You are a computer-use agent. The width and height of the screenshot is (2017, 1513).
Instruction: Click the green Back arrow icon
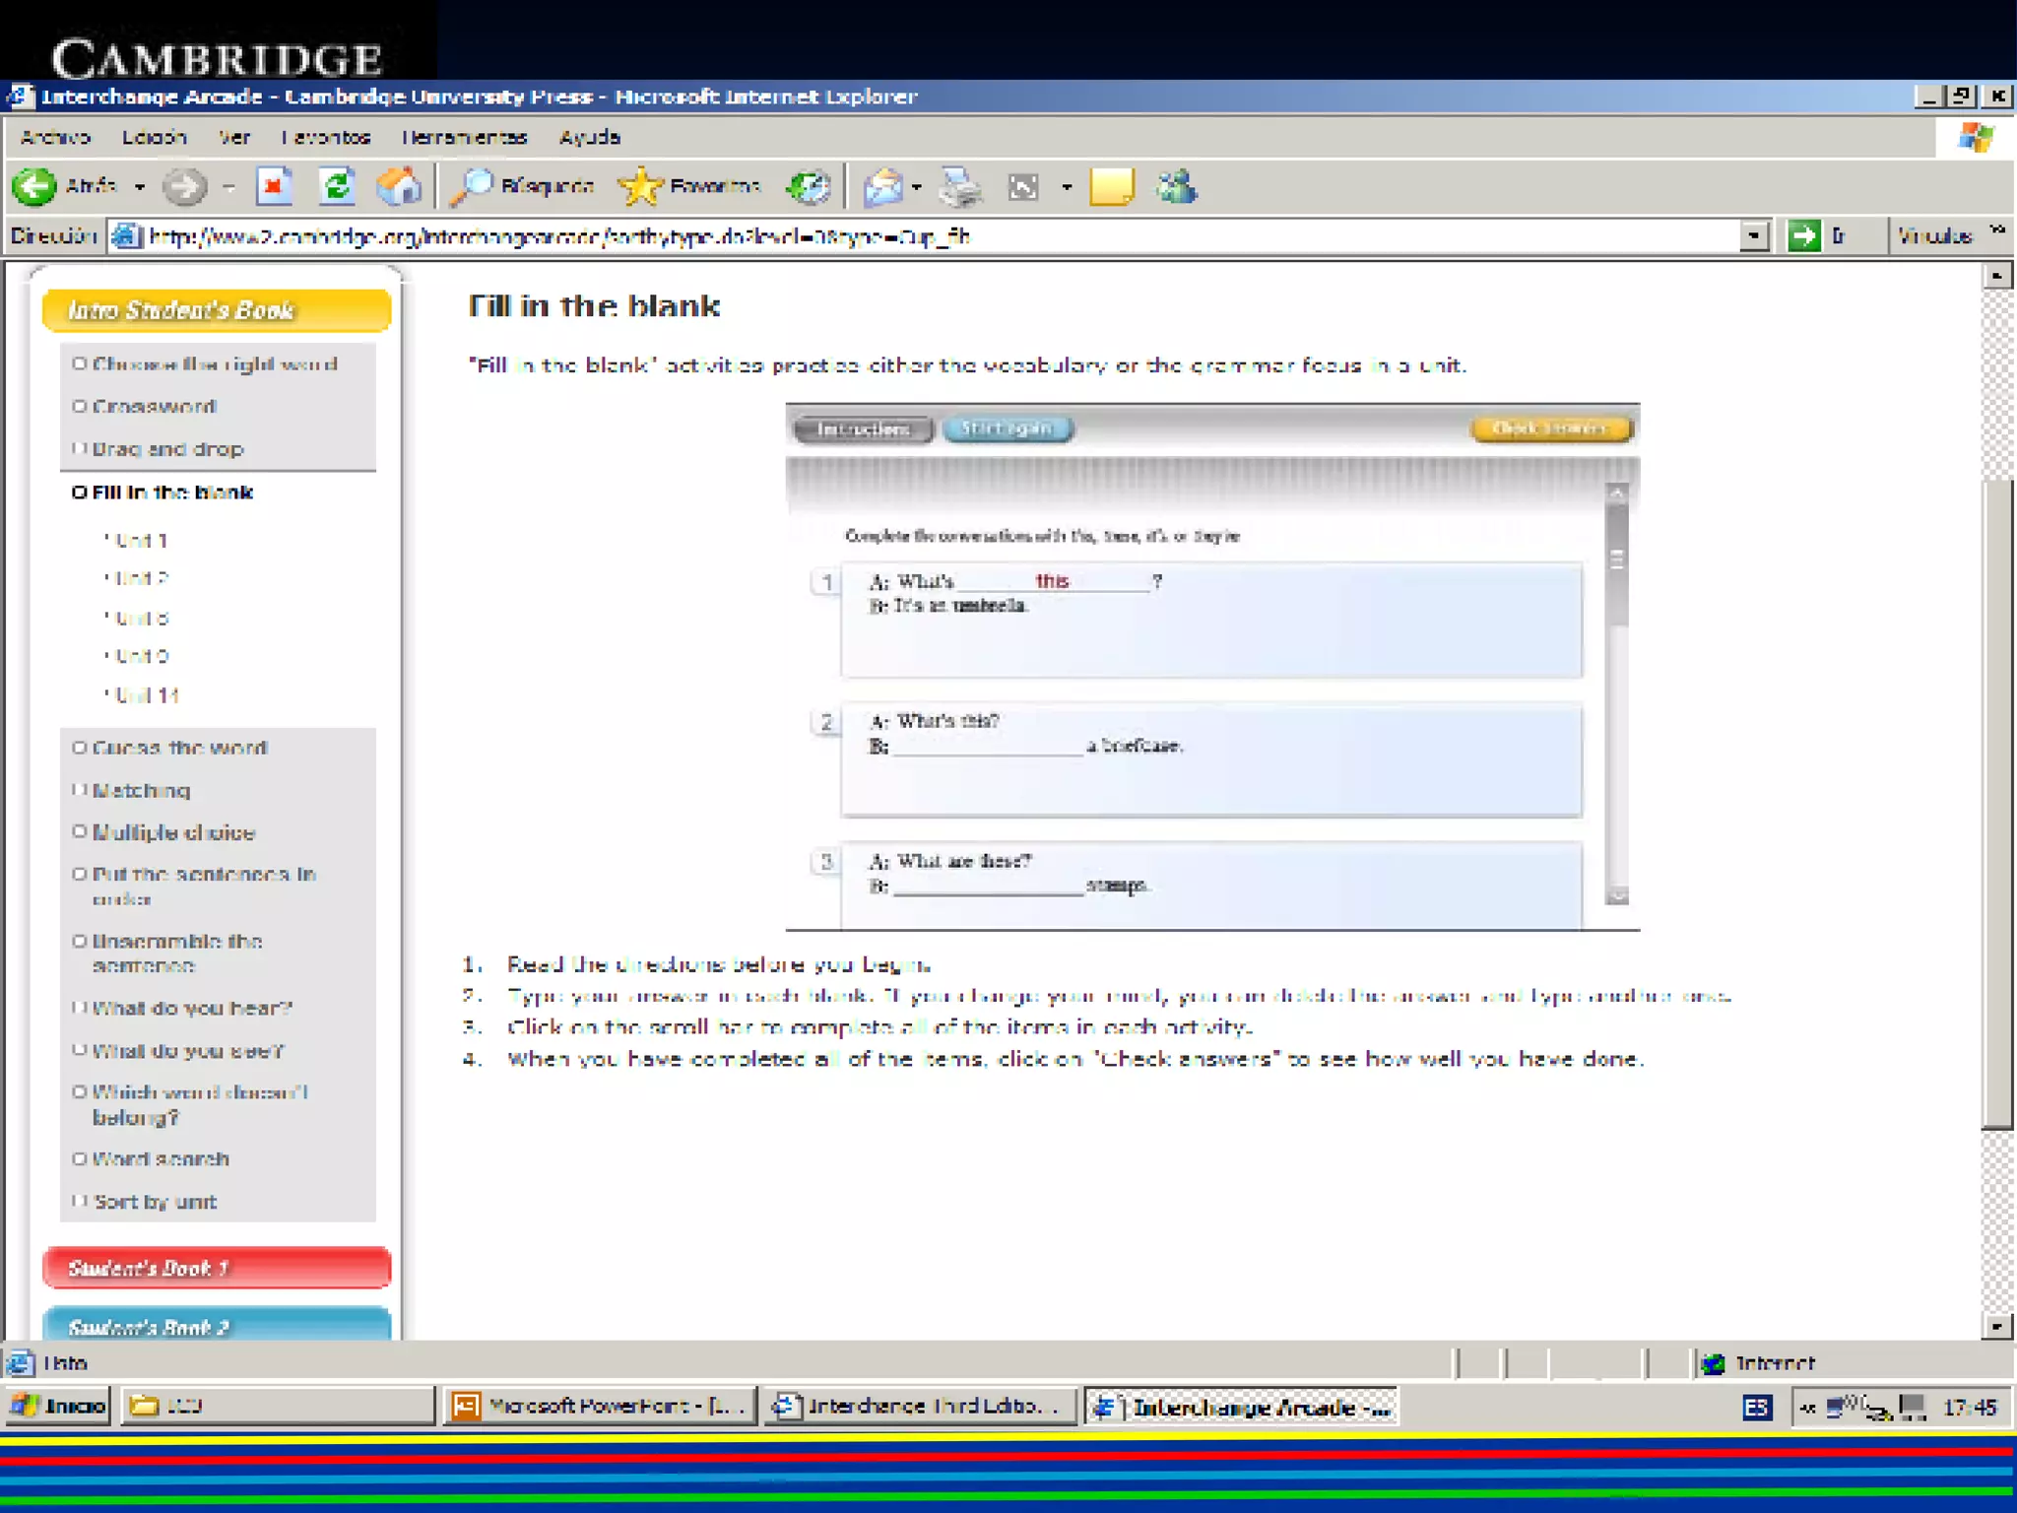[33, 186]
